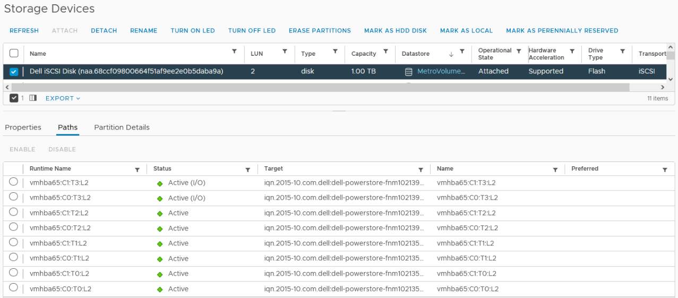678x298 pixels.
Task: Click the Refresh button
Action: point(24,31)
